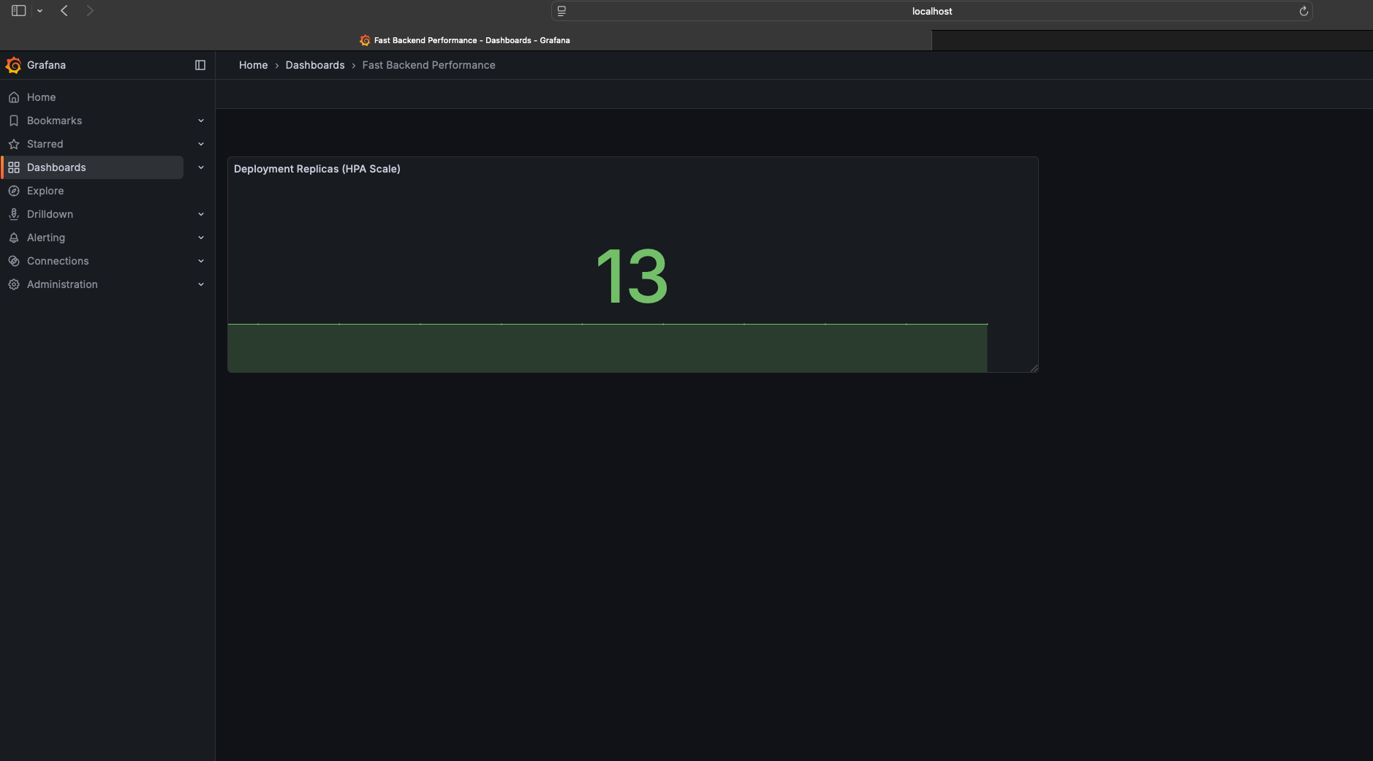Toggle the dock menu icon beside Grafana
1373x761 pixels.
pos(200,65)
